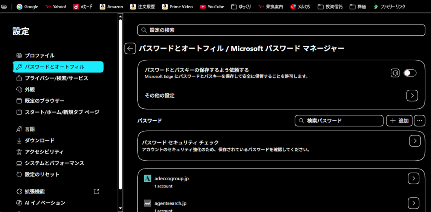
Task: Open ダウンロード settings
Action: pos(58,140)
